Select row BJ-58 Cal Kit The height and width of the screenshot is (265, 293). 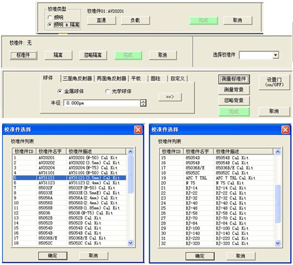tap(216, 213)
